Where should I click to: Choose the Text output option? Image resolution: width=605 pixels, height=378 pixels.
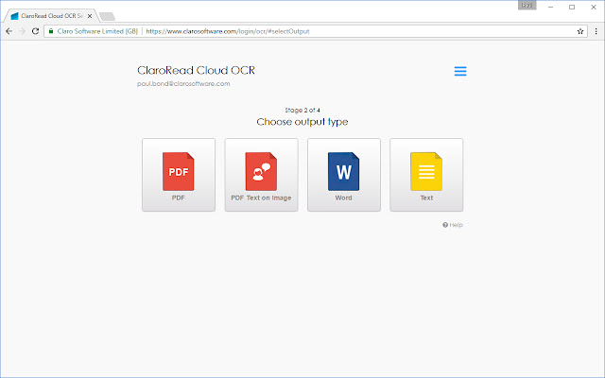426,175
